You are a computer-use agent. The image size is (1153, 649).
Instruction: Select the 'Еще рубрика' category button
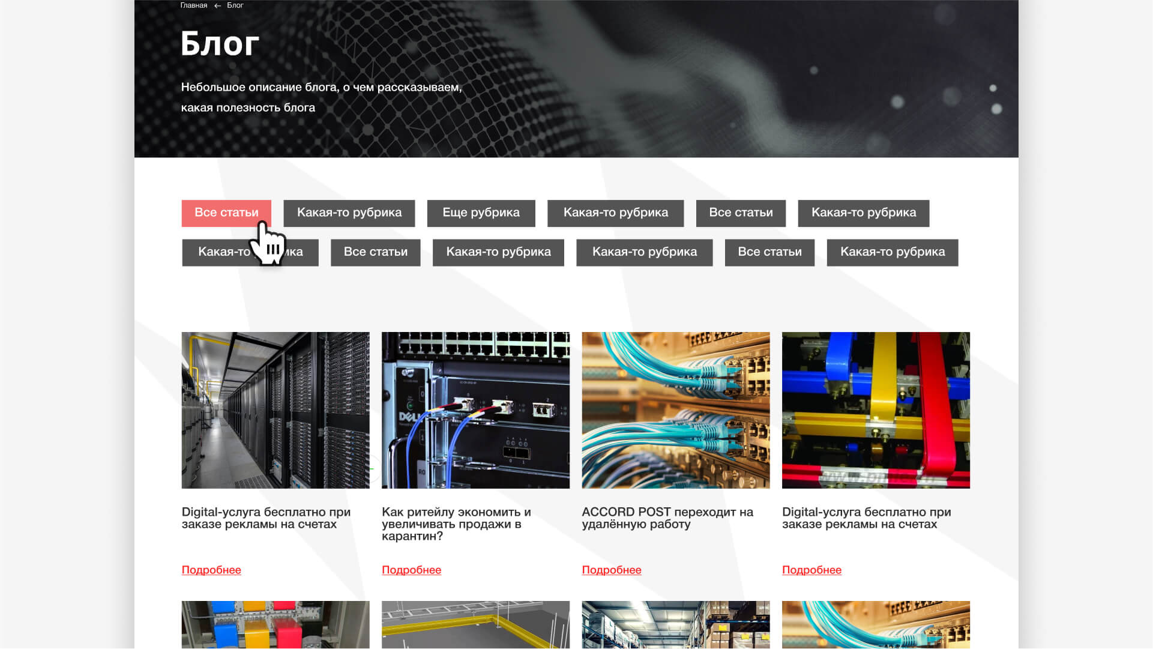point(481,213)
